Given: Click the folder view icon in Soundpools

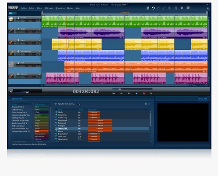Looking at the screenshot, I should tap(146, 104).
